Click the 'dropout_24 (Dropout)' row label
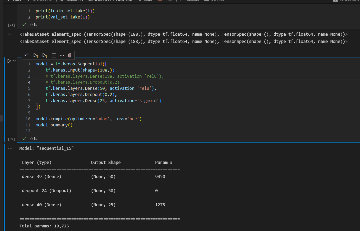Image resolution: width=360 pixels, height=231 pixels. point(46,190)
